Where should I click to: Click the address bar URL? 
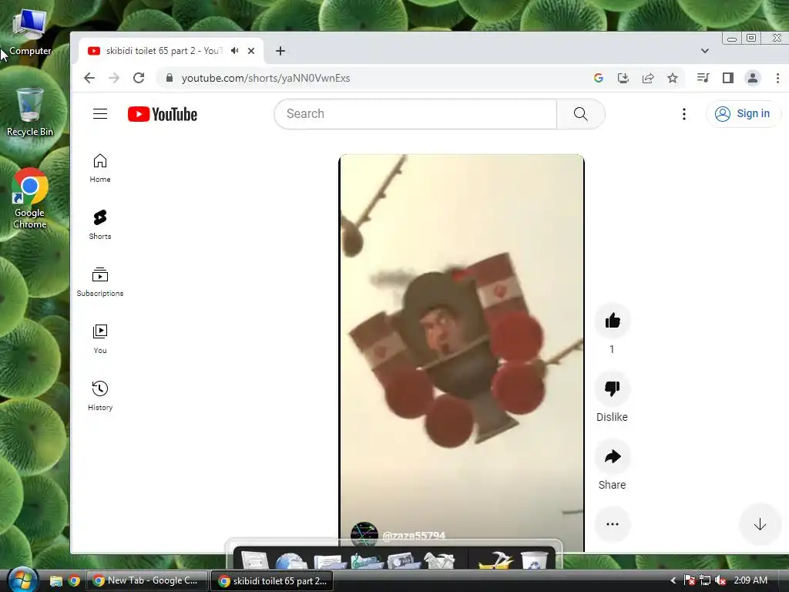(x=266, y=78)
